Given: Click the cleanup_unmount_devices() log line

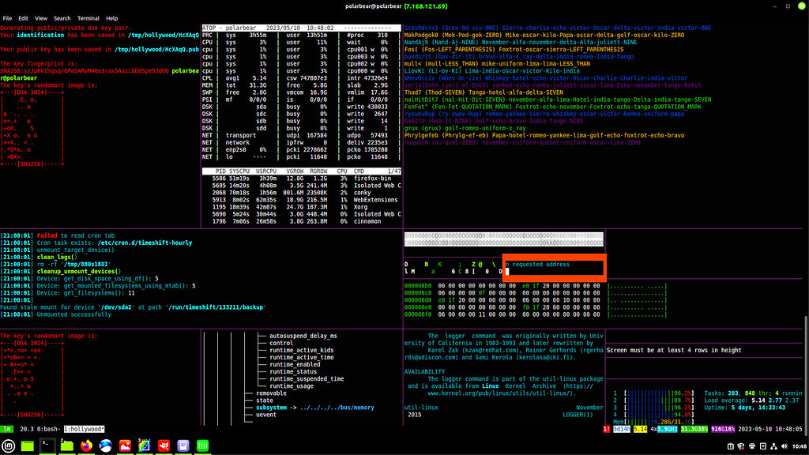Looking at the screenshot, I should click(79, 272).
